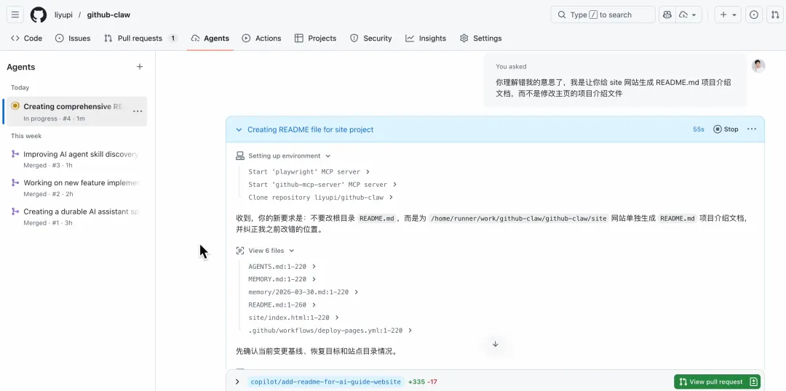The width and height of the screenshot is (786, 391).
Task: Stop the running agent task
Action: [x=726, y=129]
